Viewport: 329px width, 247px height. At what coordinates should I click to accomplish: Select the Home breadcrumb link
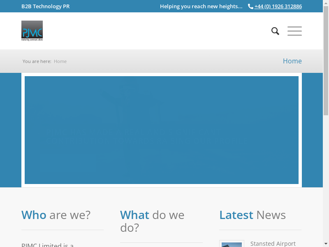click(60, 61)
